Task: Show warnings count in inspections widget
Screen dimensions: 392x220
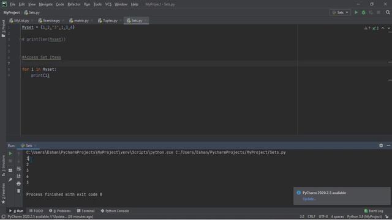Action: tap(367, 28)
